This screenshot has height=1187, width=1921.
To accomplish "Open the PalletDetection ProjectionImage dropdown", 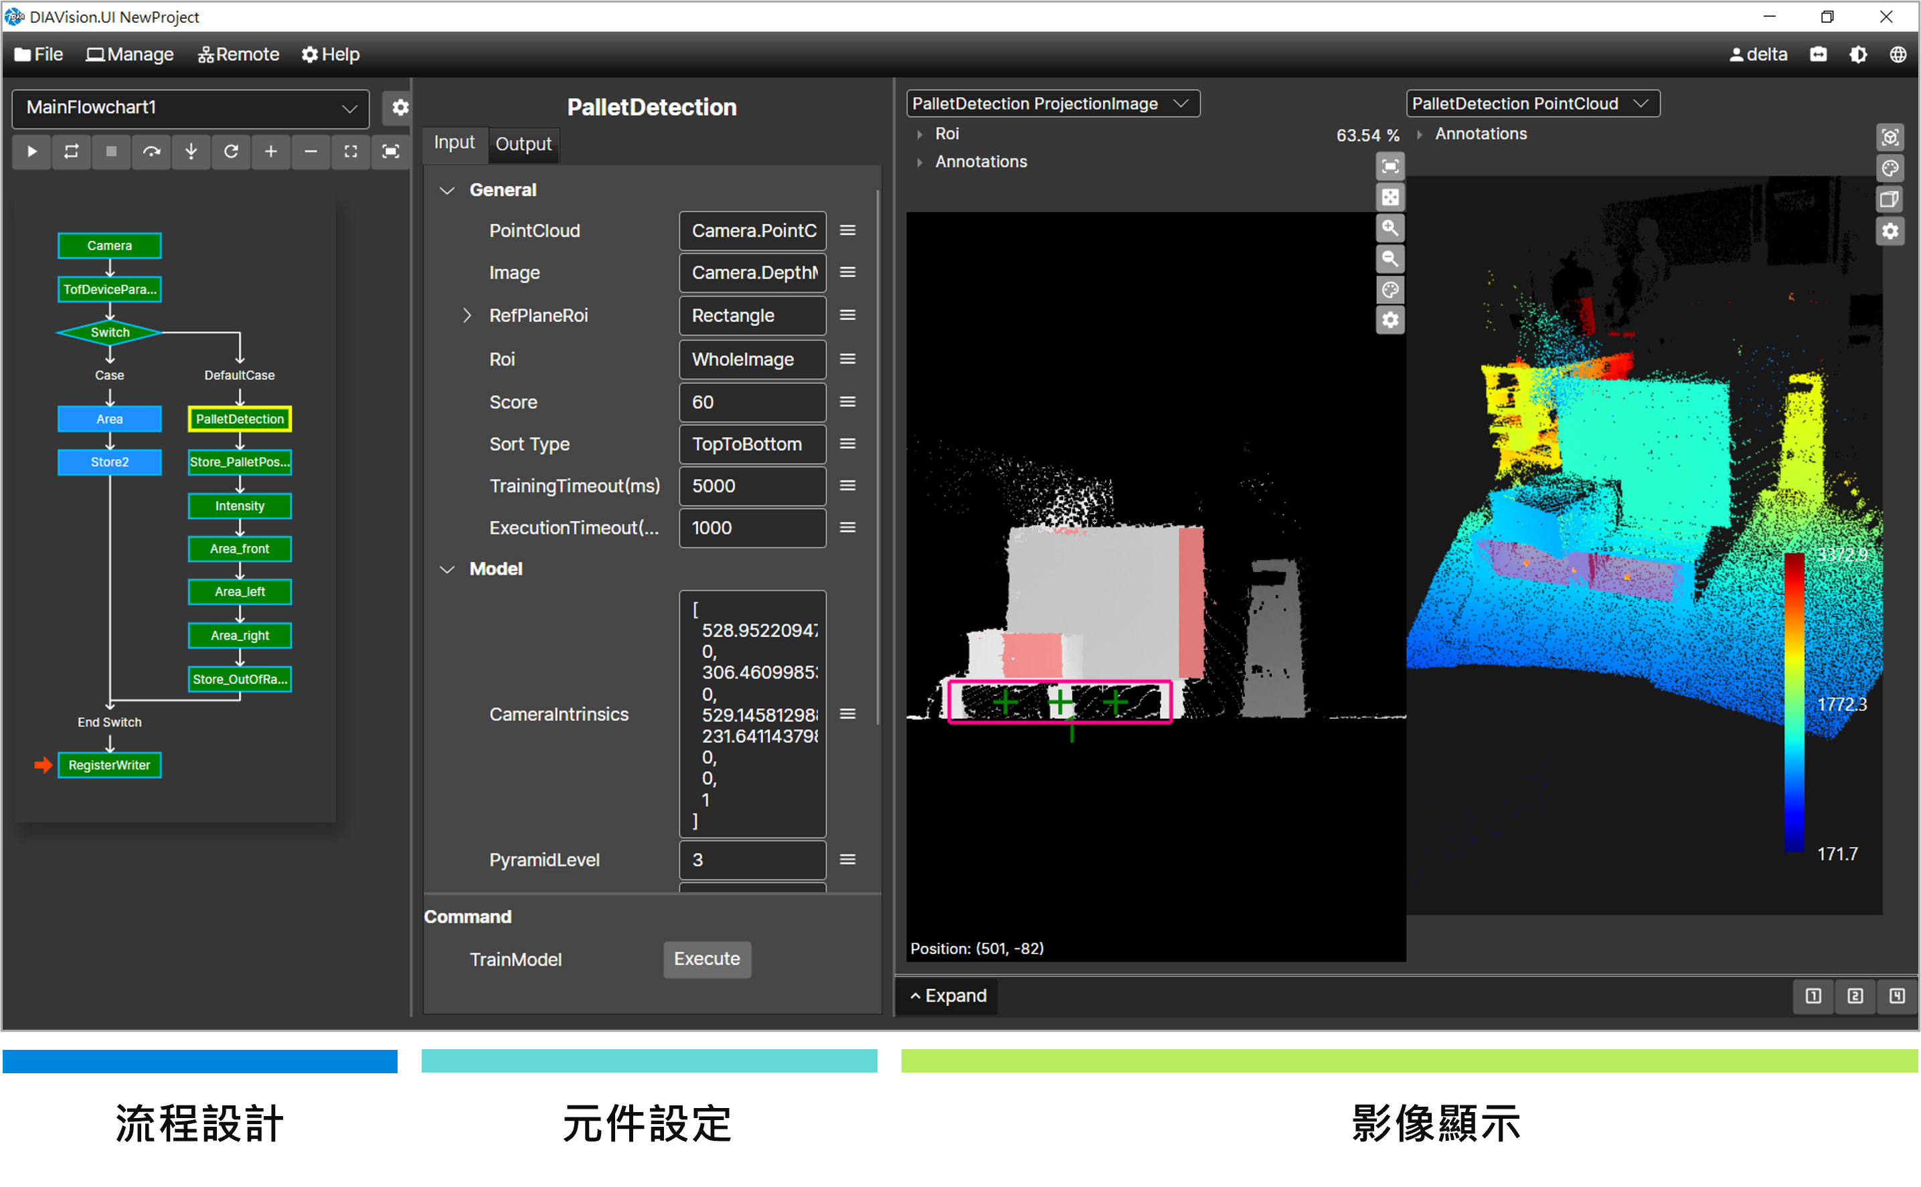I will (x=1052, y=104).
